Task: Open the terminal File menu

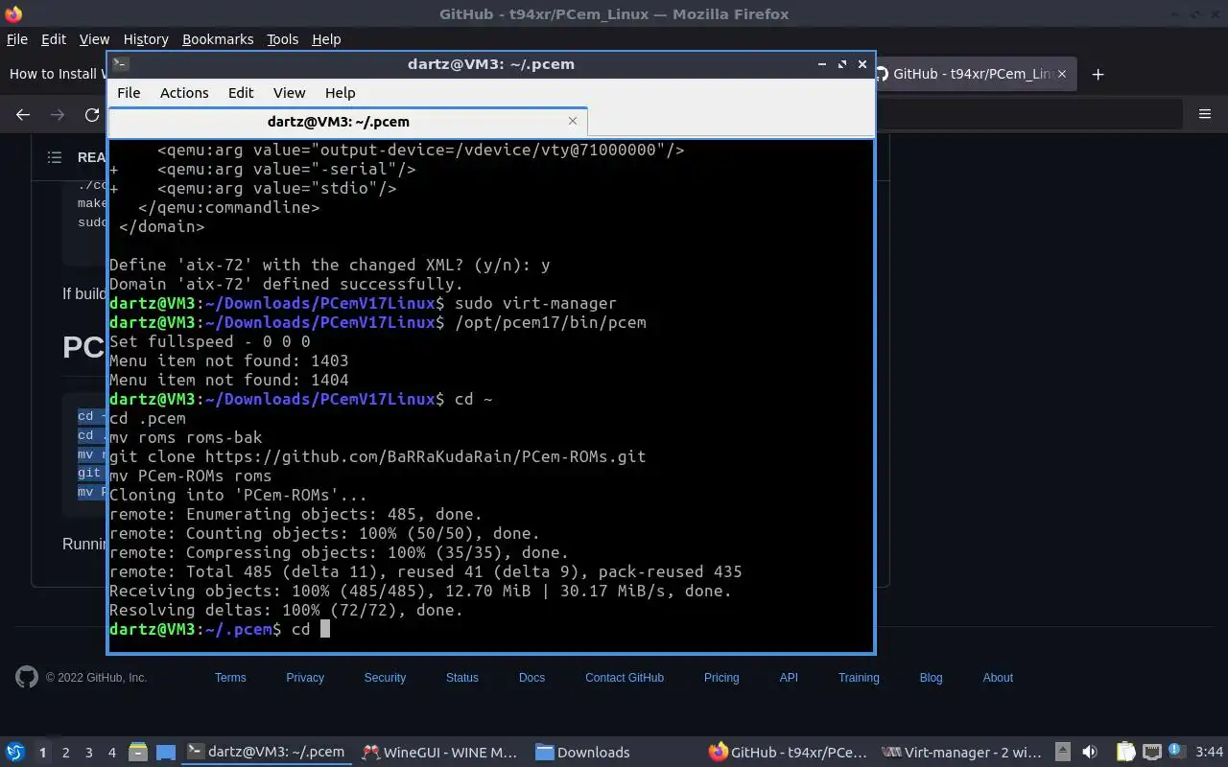Action: [x=129, y=93]
